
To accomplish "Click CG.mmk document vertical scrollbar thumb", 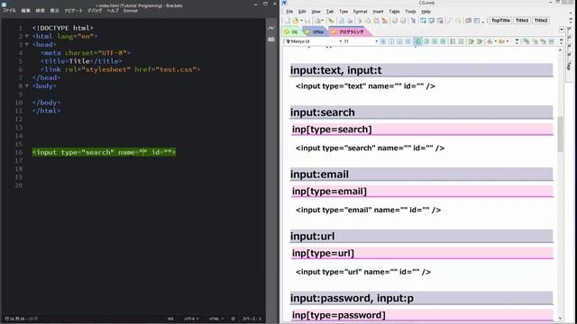I will 560,134.
